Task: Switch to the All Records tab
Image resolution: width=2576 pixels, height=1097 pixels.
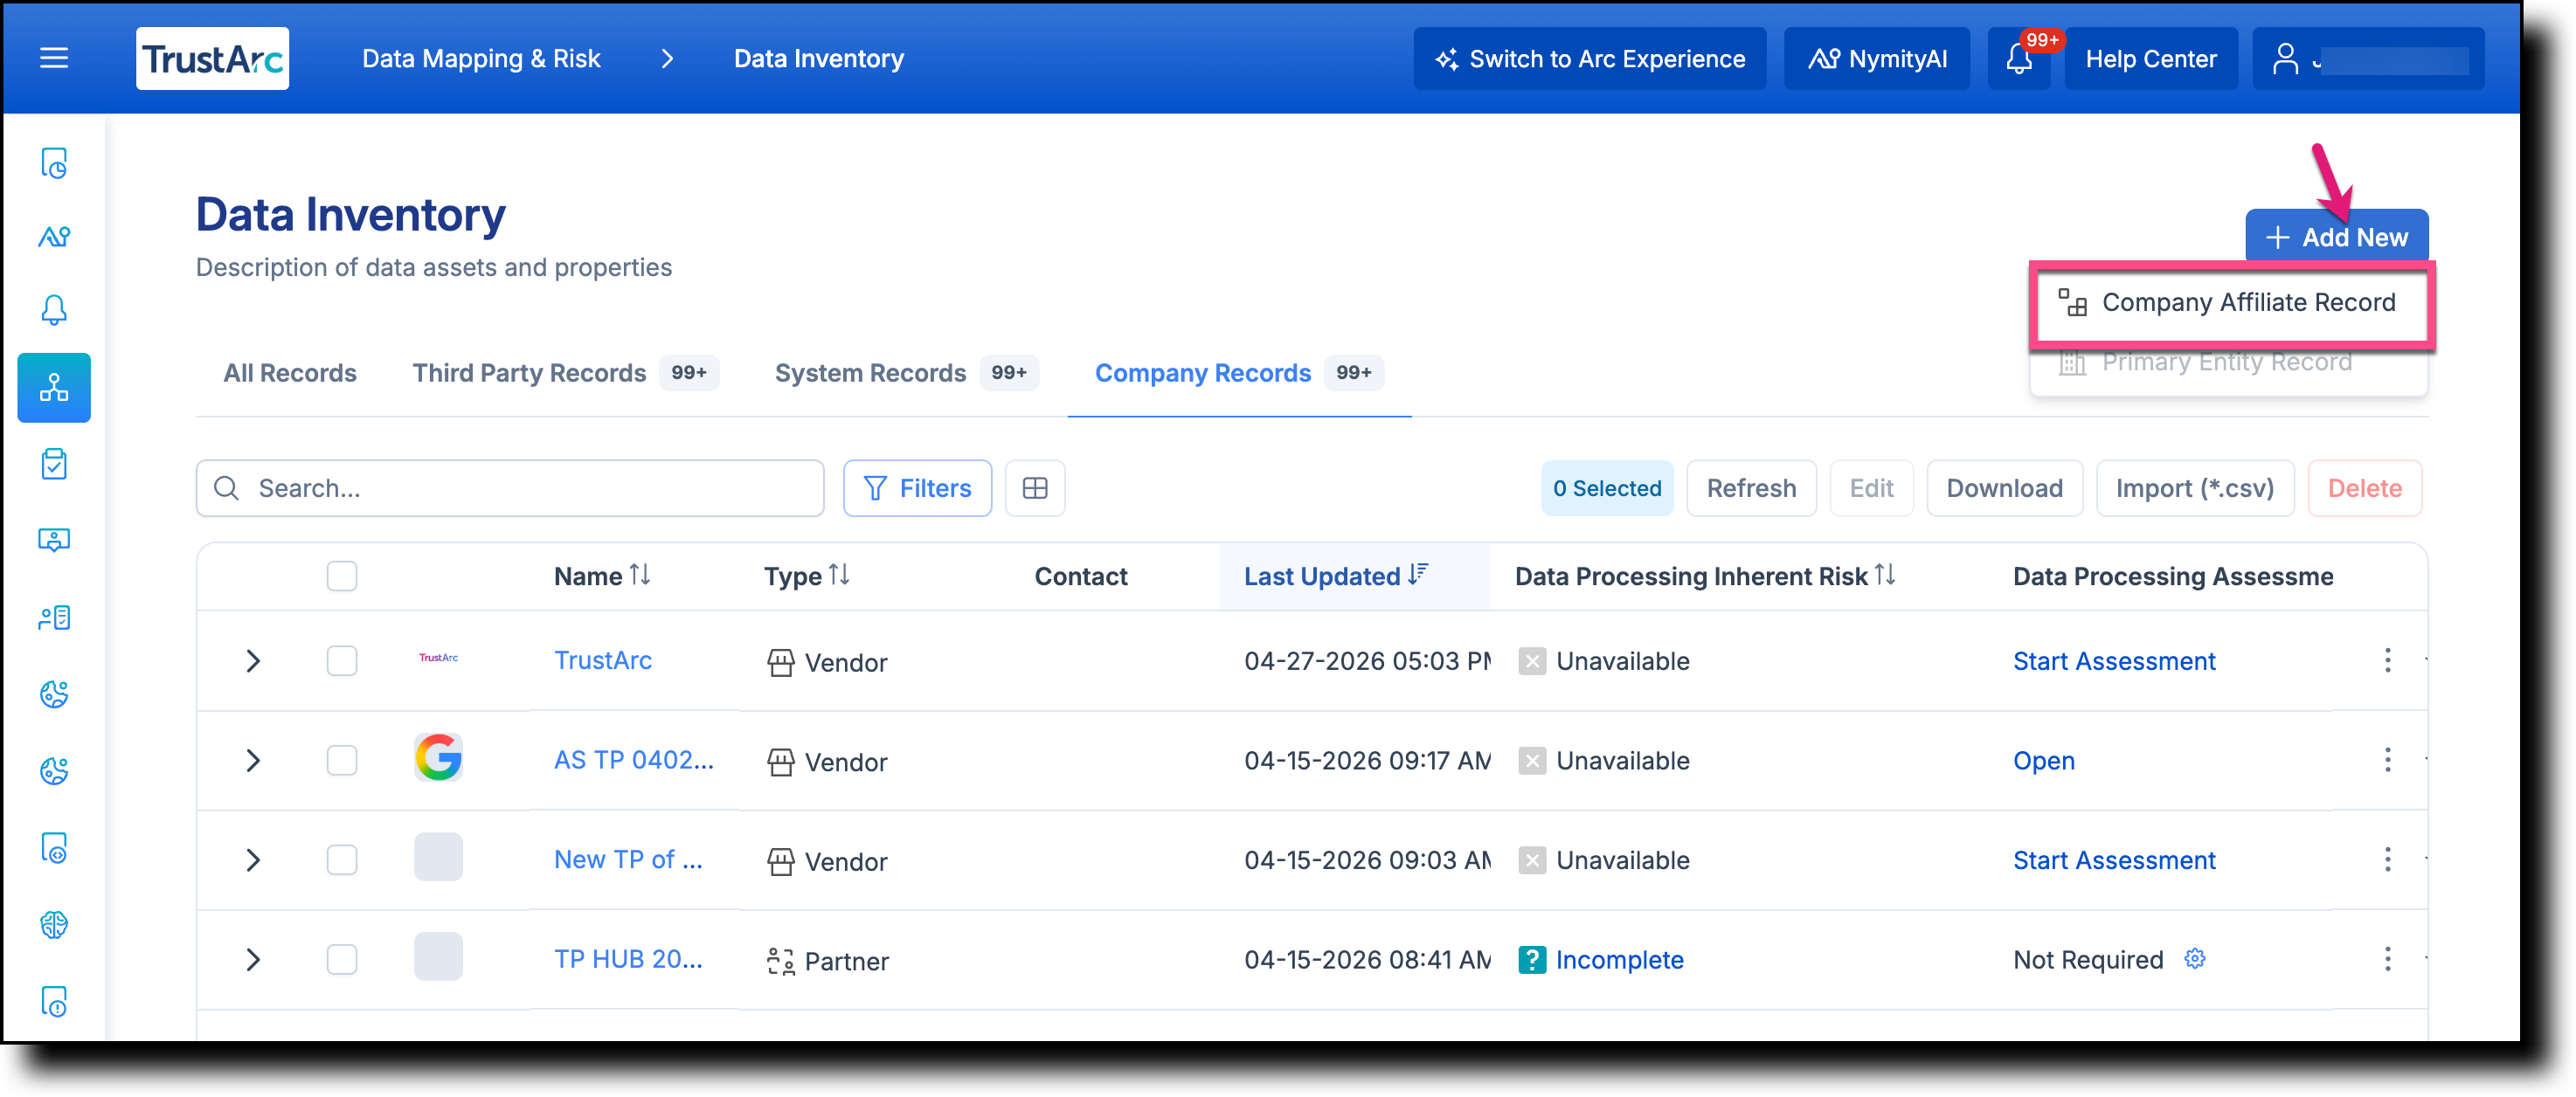Action: (289, 373)
